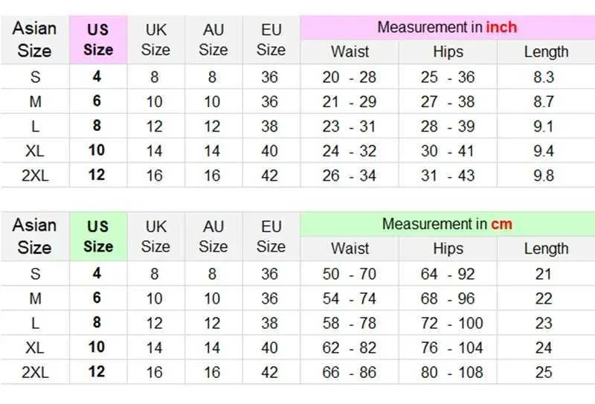Click the 2XL row label in inch table
The image size is (595, 404).
click(x=35, y=176)
